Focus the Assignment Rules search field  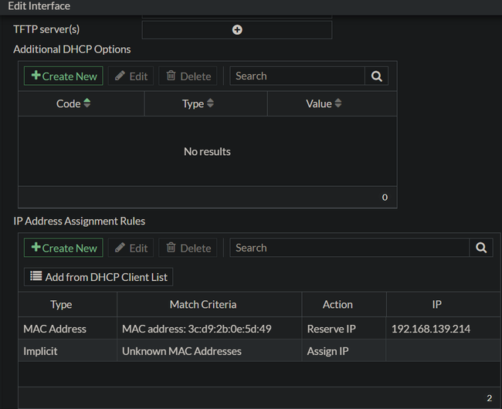(x=350, y=248)
